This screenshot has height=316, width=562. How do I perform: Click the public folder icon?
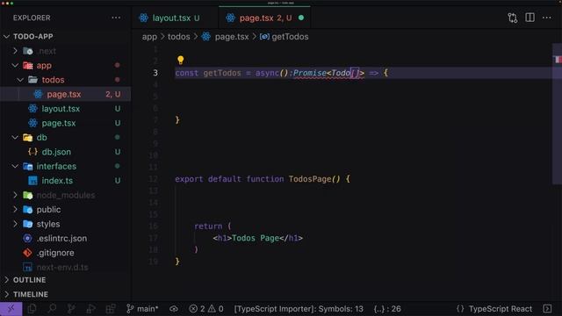point(27,209)
